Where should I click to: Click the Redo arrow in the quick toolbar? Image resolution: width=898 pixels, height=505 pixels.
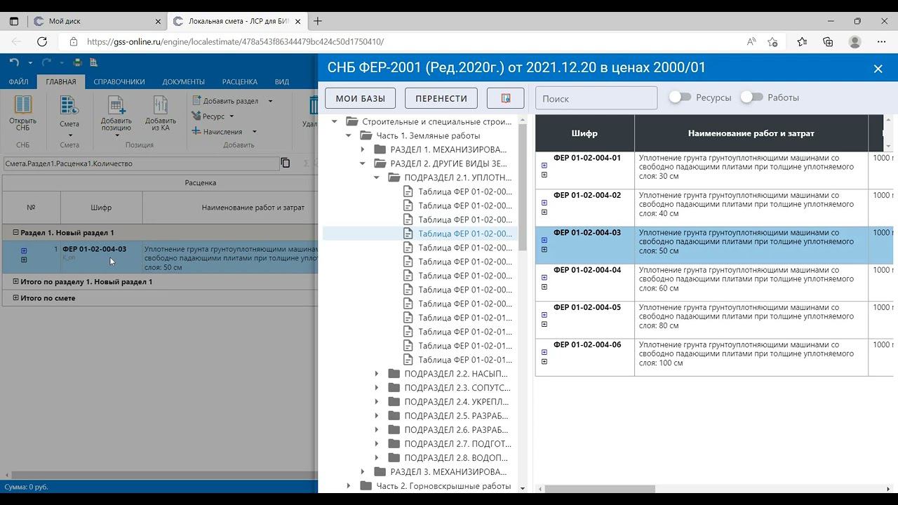pos(47,62)
